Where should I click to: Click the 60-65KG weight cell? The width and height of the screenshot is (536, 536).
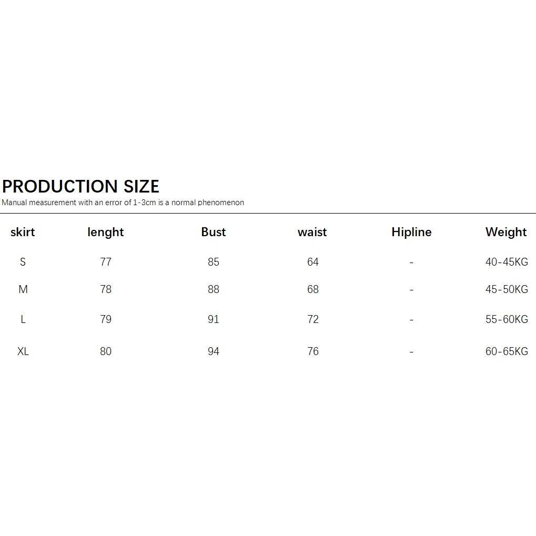507,351
